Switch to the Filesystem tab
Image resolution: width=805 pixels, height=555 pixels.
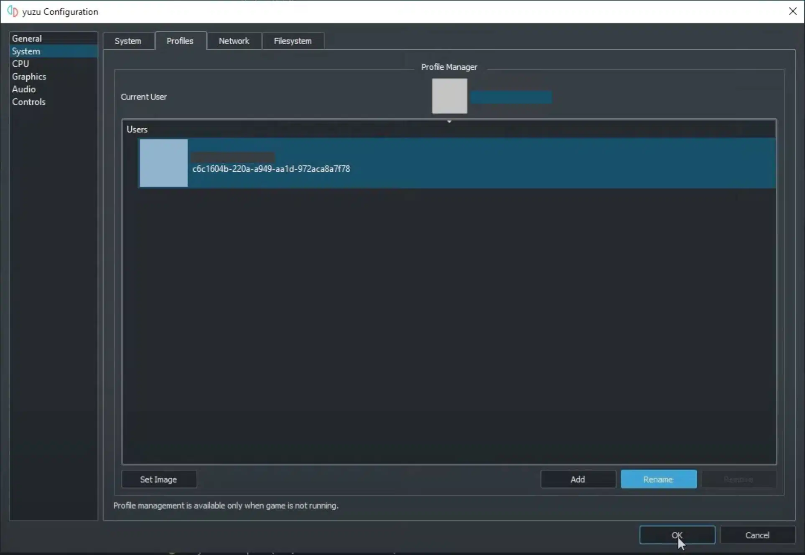pyautogui.click(x=293, y=41)
